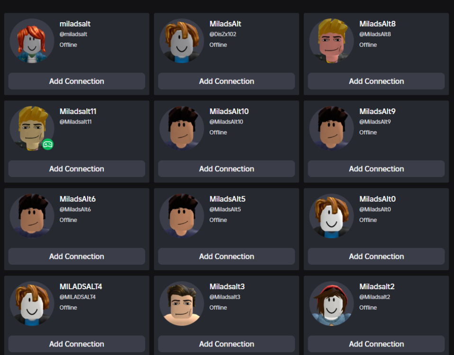Open the MiladsAlt10 profile name link
The width and height of the screenshot is (454, 355).
(229, 112)
